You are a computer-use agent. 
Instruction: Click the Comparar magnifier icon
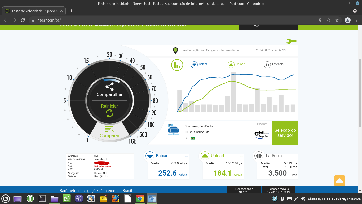(x=109, y=129)
